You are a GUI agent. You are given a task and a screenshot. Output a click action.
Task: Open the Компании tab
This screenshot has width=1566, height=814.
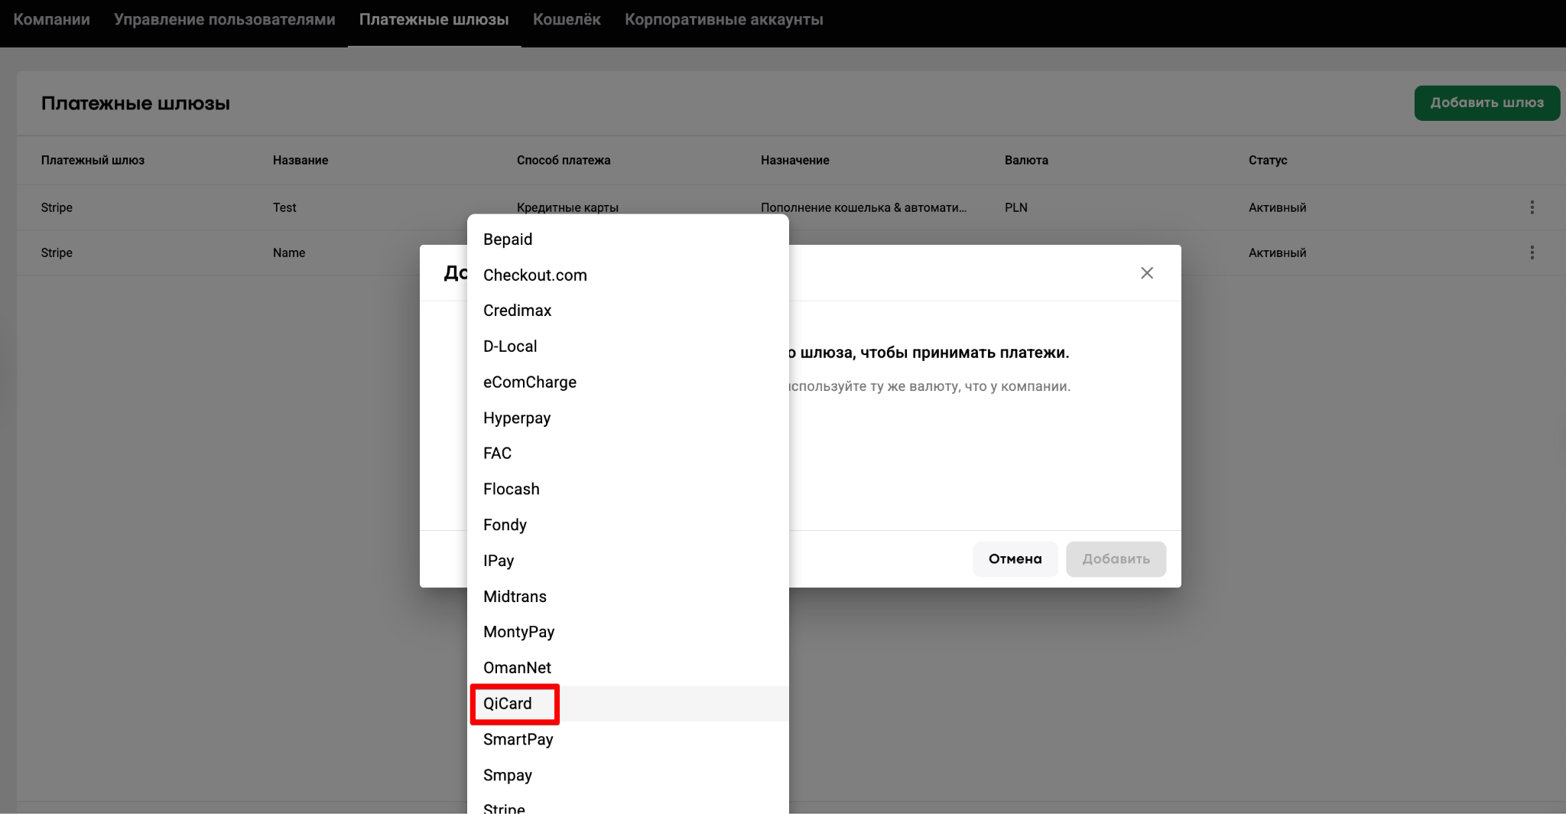pos(51,20)
